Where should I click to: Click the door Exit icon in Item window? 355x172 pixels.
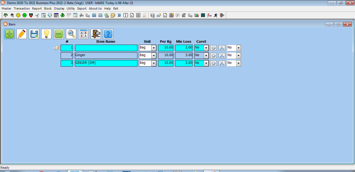tap(96, 34)
